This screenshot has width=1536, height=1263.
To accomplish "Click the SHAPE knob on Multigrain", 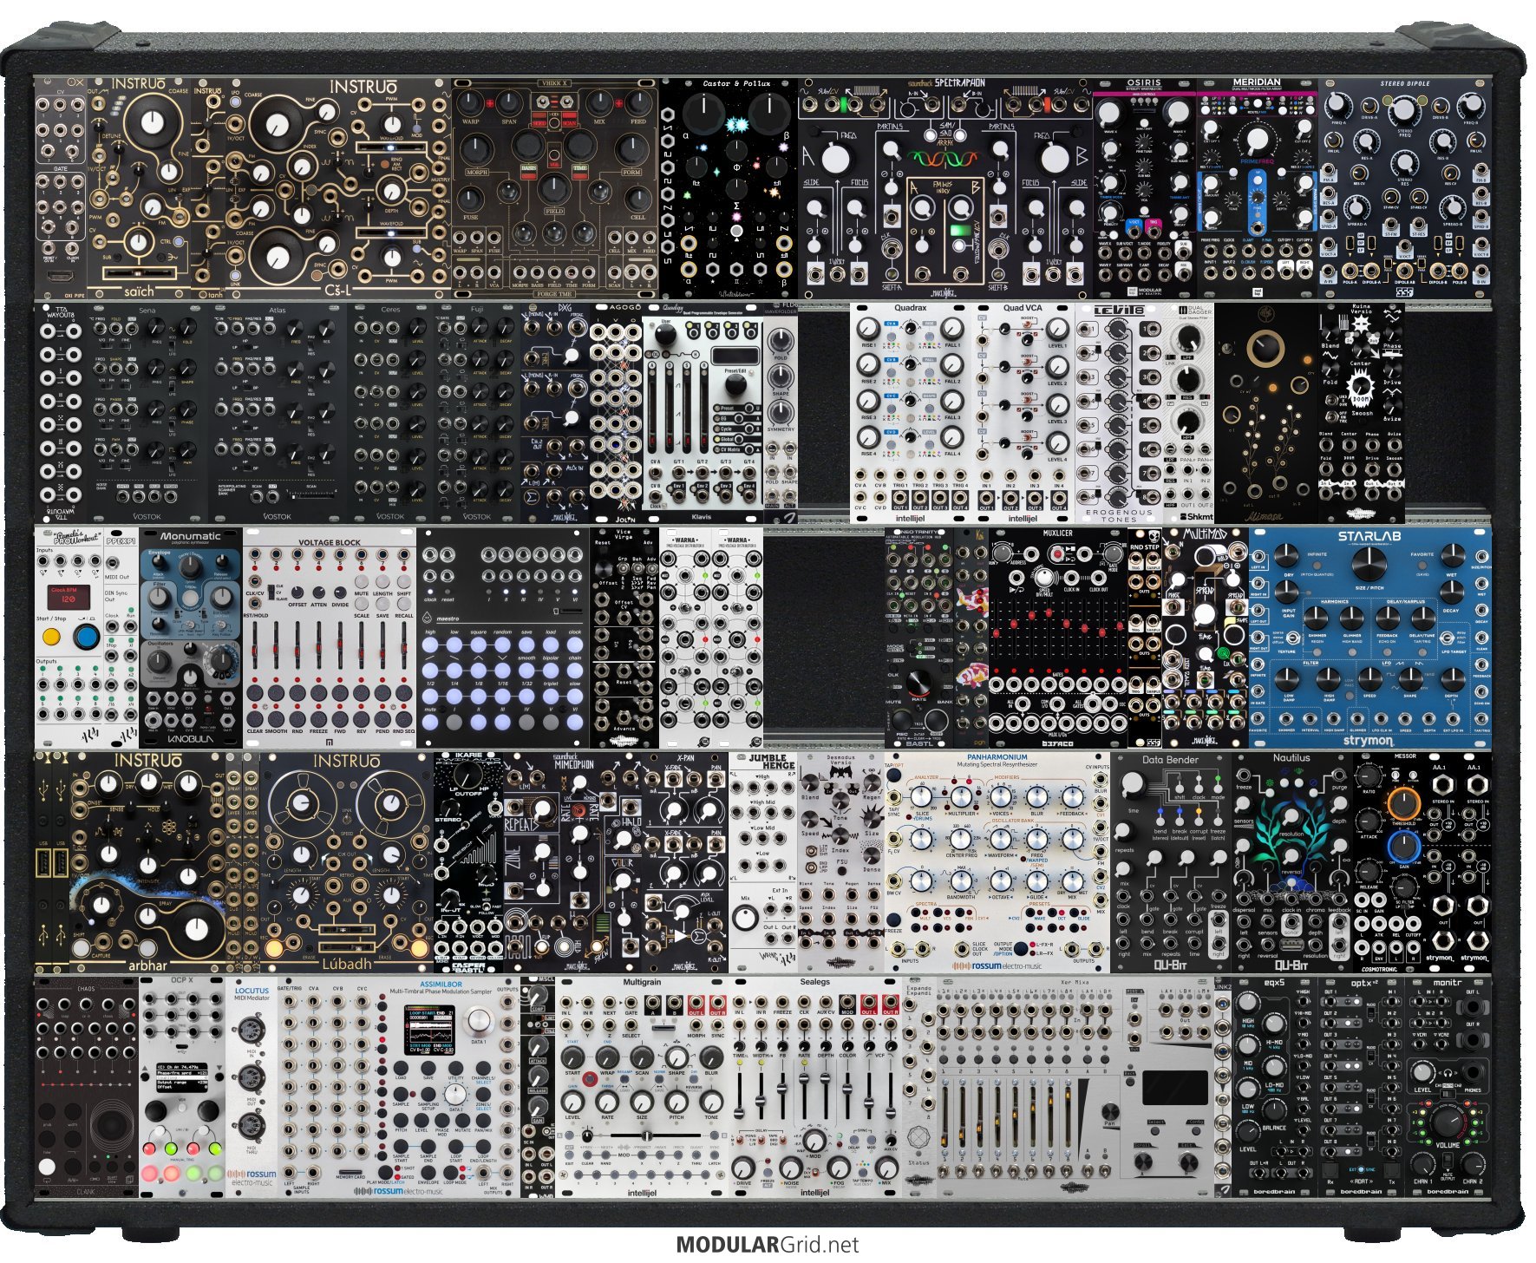I will pyautogui.click(x=676, y=1057).
